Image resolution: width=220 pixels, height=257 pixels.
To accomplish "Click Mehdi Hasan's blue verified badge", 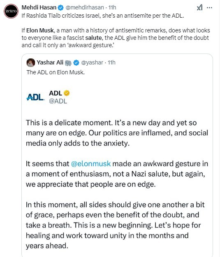I will (61, 8).
